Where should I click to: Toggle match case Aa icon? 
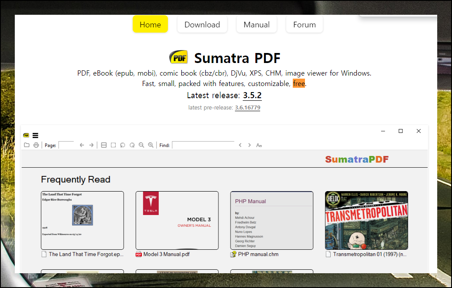[x=259, y=145]
